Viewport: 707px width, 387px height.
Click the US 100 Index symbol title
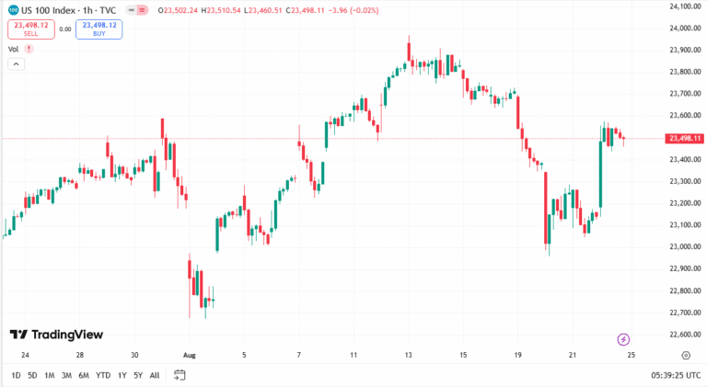55,10
